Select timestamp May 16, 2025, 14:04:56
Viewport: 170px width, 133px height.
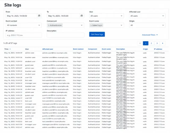click(x=13, y=57)
